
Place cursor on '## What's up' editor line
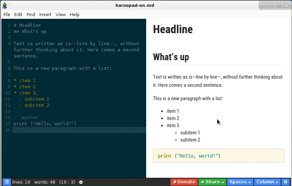coord(30,31)
